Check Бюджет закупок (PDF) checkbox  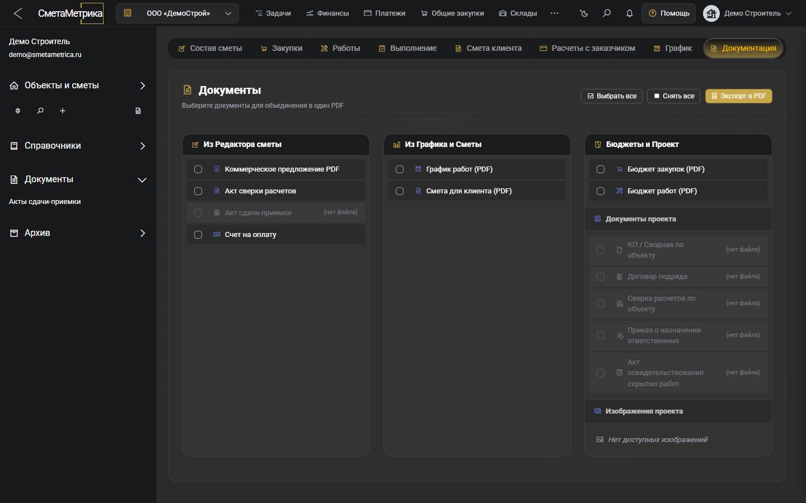click(601, 169)
